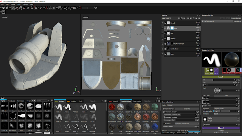Select the Paint brush tool in toolbar

pyautogui.click(x=13, y=8)
